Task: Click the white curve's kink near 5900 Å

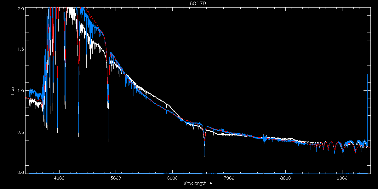Action: 166,104
